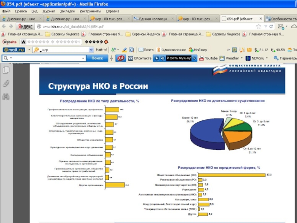Toggle the speaker volume icon in music player

coord(163,58)
